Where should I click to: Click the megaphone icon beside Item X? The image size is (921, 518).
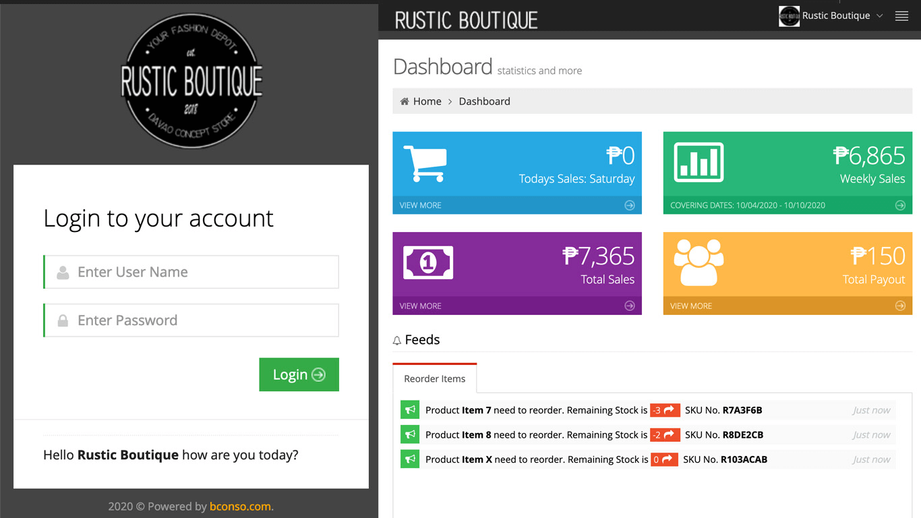pos(410,459)
